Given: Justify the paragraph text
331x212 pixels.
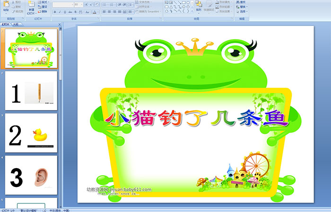Looking at the screenshot, I should click(x=120, y=12).
